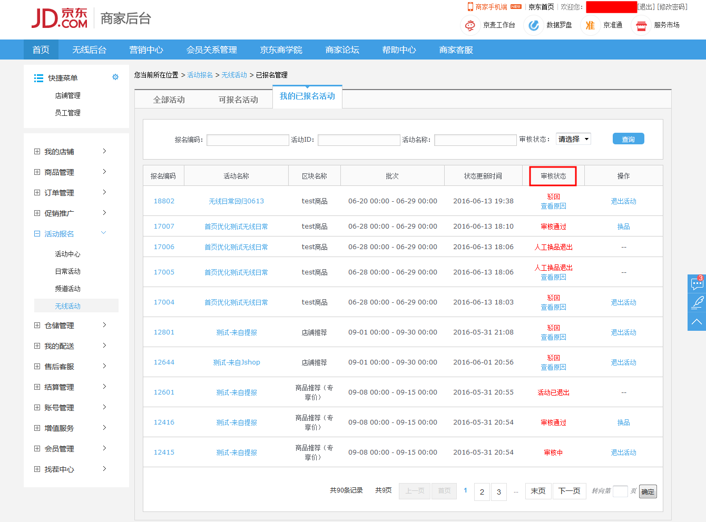The image size is (706, 522).
Task: Open the 数据罗盘 icon in header
Action: (x=534, y=25)
